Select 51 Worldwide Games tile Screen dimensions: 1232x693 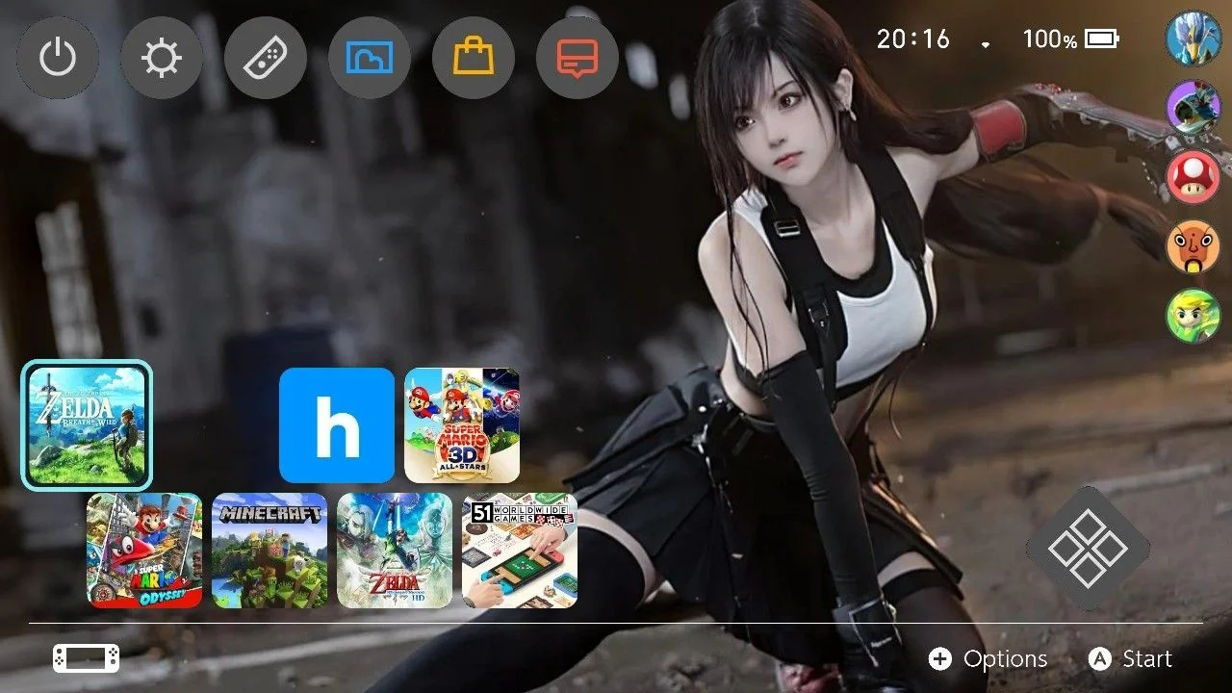tap(520, 551)
